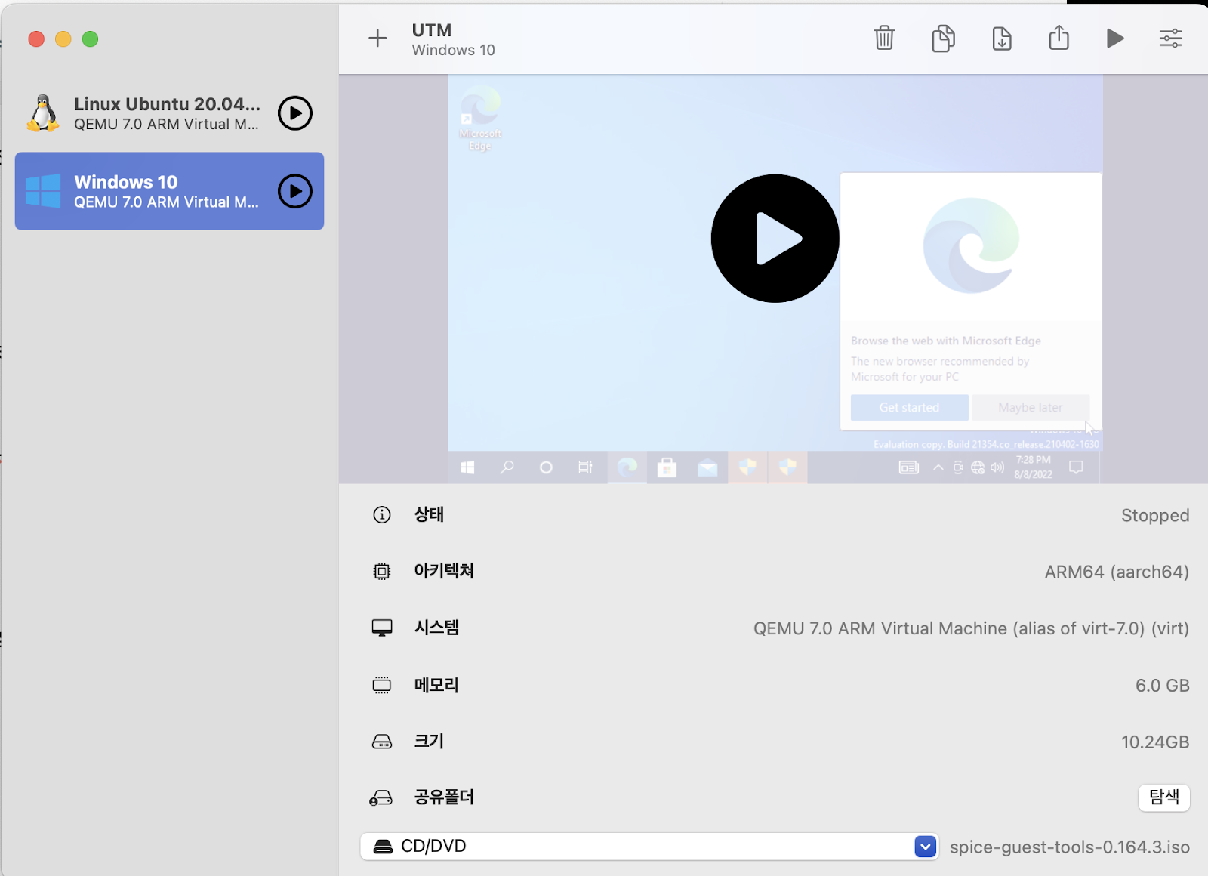Click the 공유폴더 label
This screenshot has height=876, width=1208.
pyautogui.click(x=444, y=797)
